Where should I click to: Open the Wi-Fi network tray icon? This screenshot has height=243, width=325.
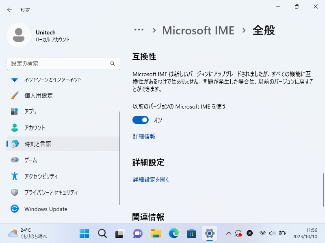click(262, 233)
